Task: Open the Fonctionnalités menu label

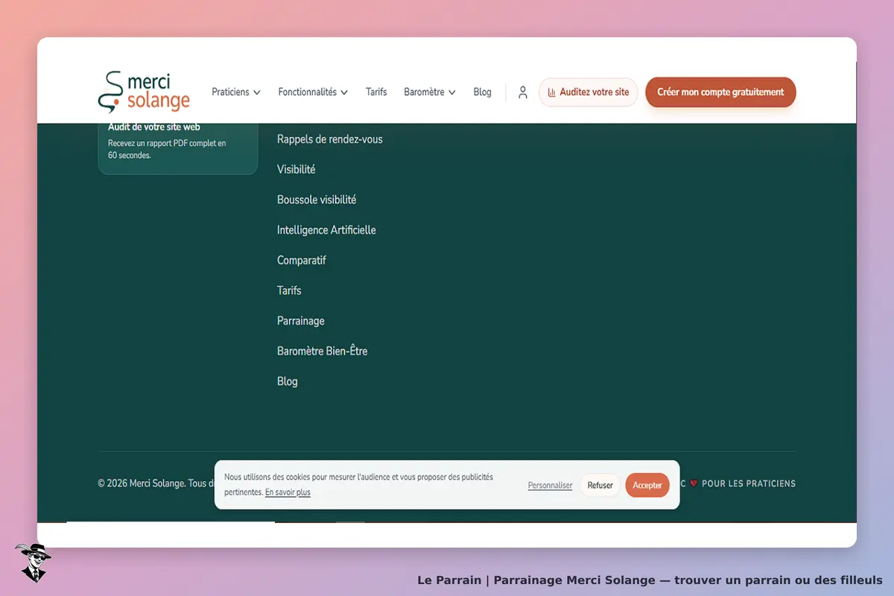Action: coord(308,92)
